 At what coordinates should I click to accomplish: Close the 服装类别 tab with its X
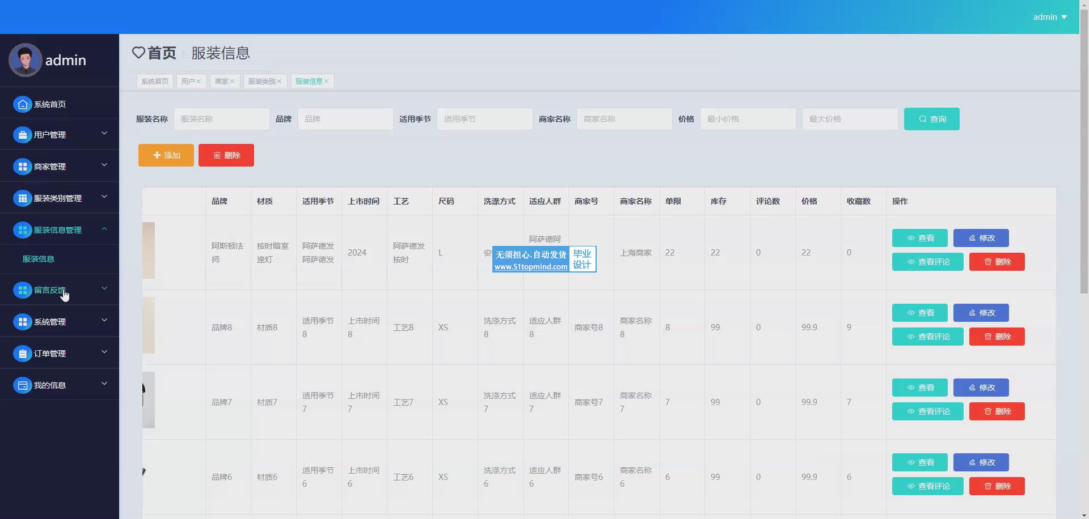(x=279, y=82)
